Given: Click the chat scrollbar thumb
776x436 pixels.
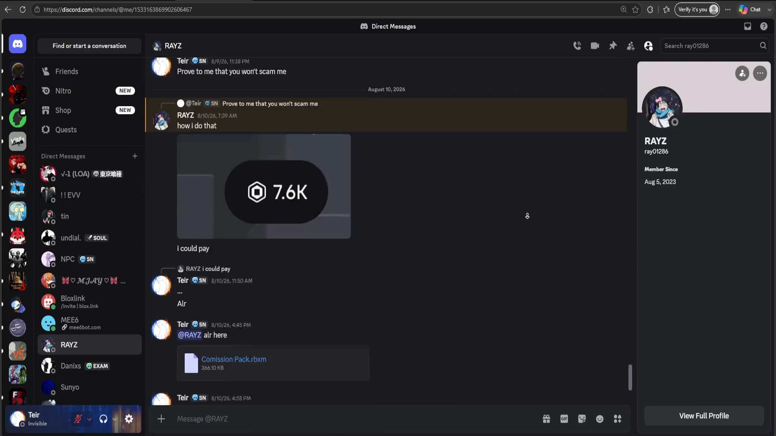Looking at the screenshot, I should click(x=630, y=377).
